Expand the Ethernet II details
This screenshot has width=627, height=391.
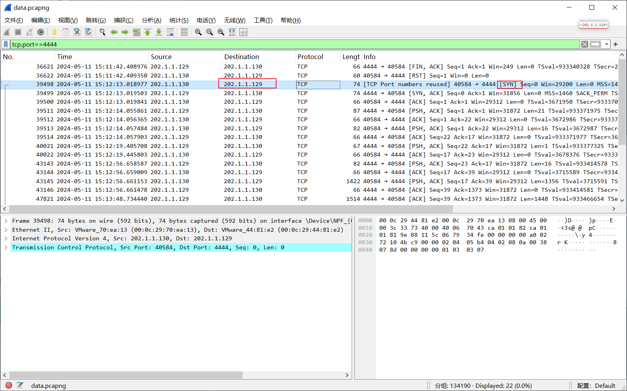[6, 230]
